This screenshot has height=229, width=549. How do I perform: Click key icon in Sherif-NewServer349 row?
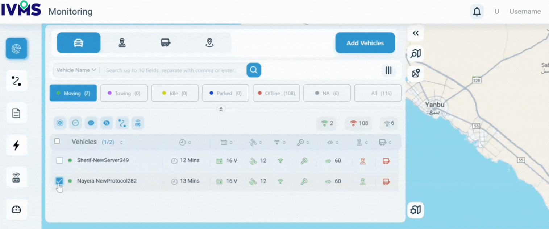click(304, 161)
